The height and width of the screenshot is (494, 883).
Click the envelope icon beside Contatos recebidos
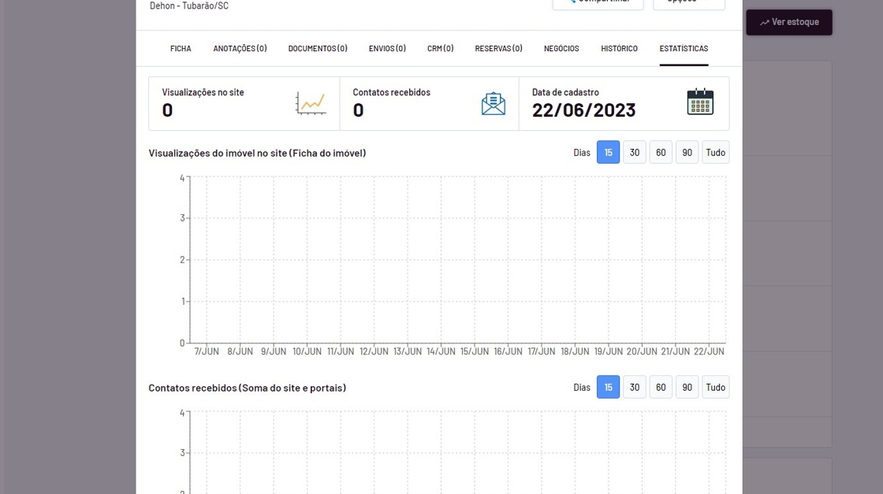pos(493,103)
